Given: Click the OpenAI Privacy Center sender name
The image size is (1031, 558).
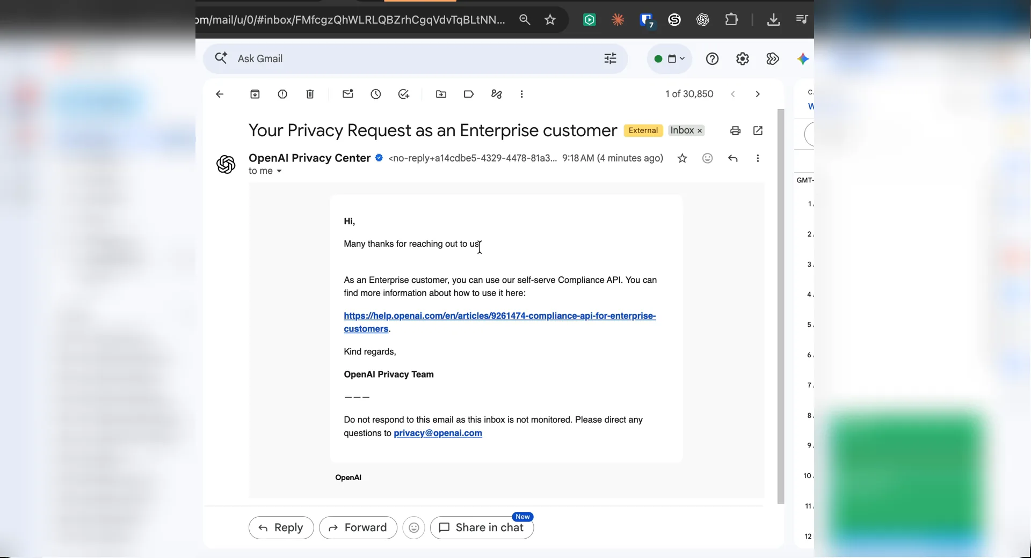Looking at the screenshot, I should tap(310, 158).
